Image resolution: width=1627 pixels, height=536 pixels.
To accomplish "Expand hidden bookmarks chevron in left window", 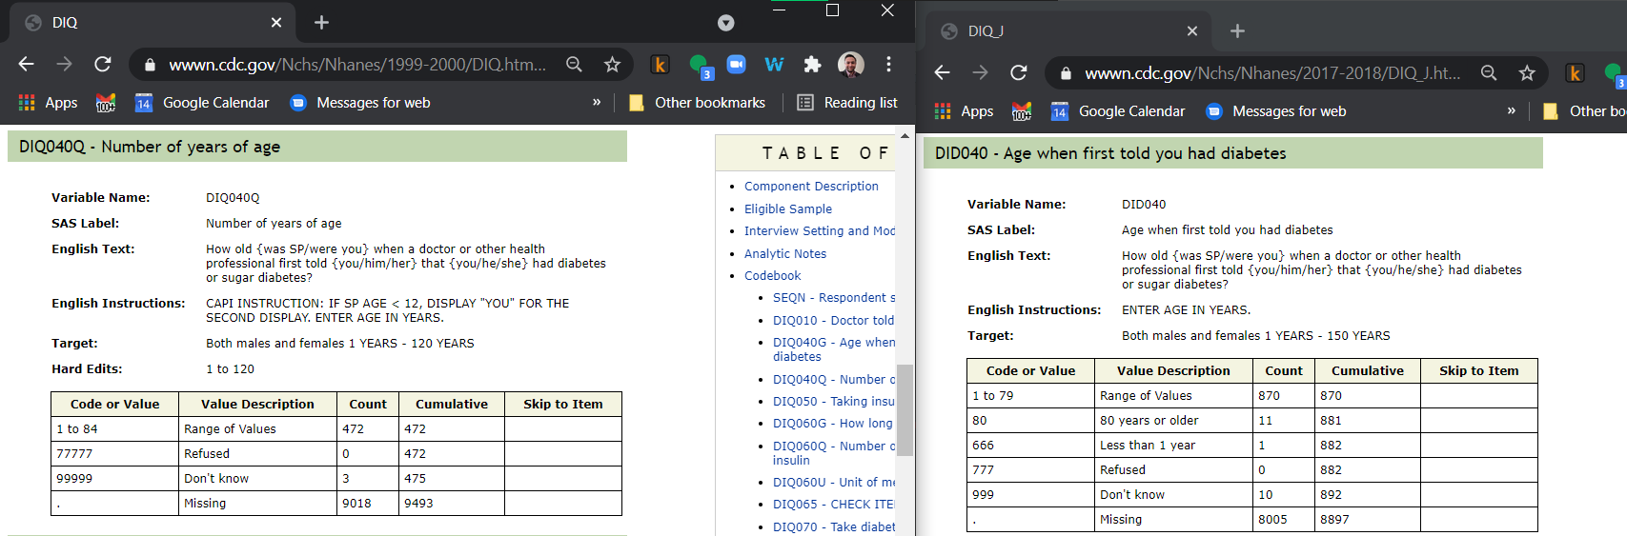I will tap(597, 102).
